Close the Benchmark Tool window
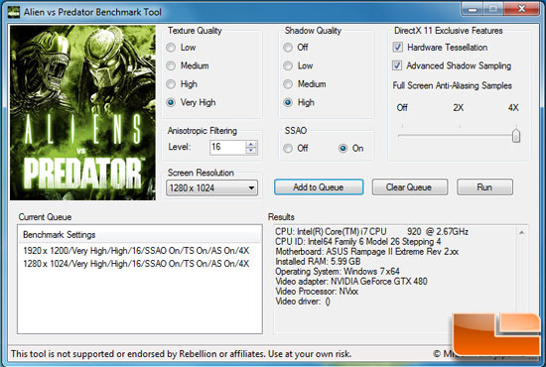The width and height of the screenshot is (546, 367). [x=521, y=9]
